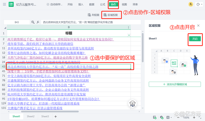
Task: Open link 吉利科技集团签约亿方云
Action: (x=48, y=90)
